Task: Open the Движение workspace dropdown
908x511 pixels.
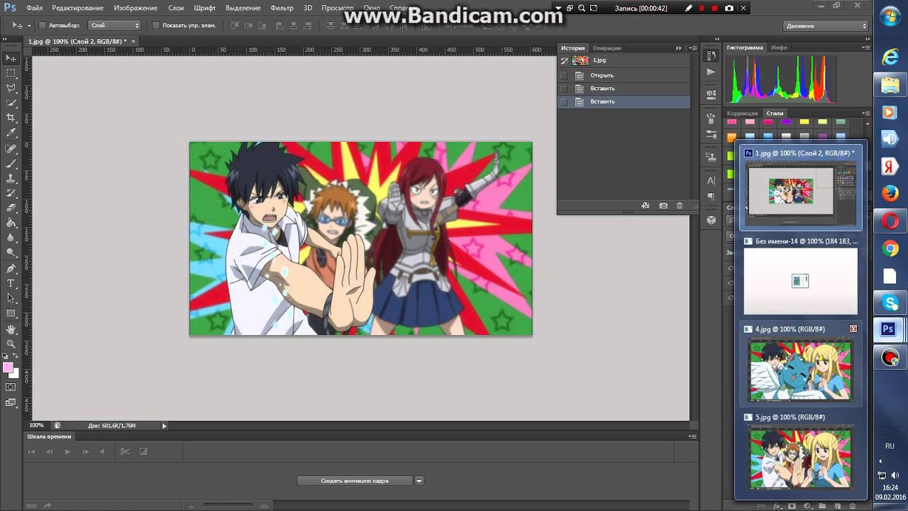Action: click(x=826, y=26)
